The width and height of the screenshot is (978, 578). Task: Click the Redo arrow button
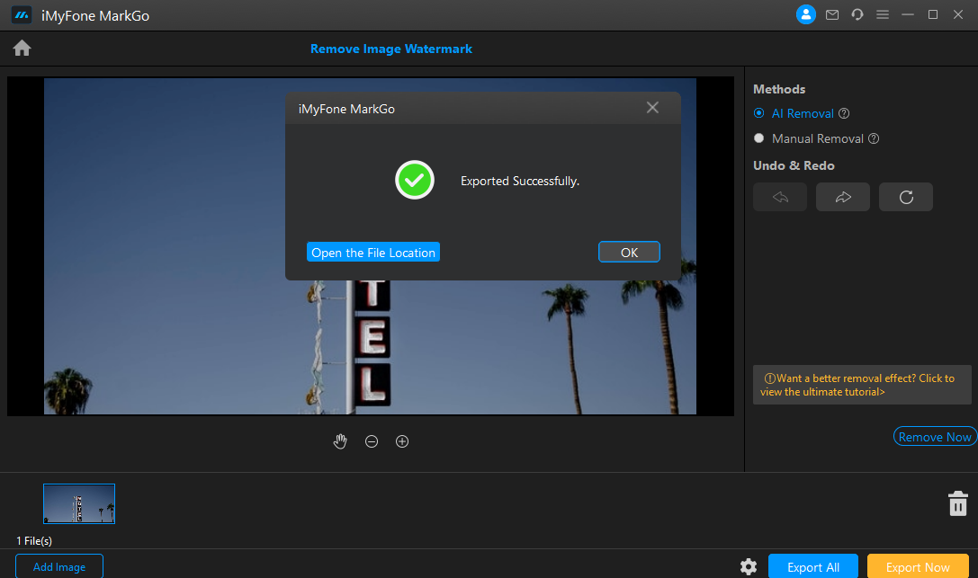point(843,197)
